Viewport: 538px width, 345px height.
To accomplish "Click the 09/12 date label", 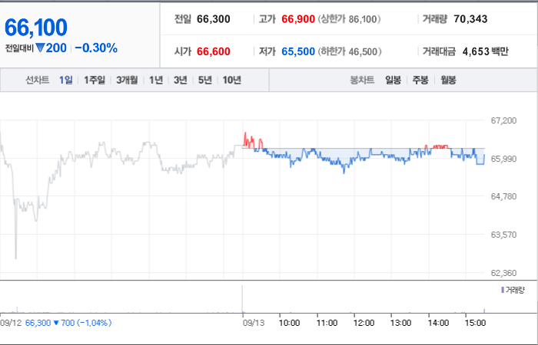I will click(11, 323).
